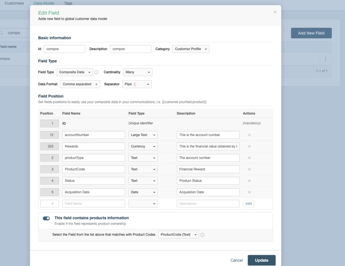Screen dimensions: 345x266
Task: Open the three-dot menu for compos row
Action: [325, 59]
